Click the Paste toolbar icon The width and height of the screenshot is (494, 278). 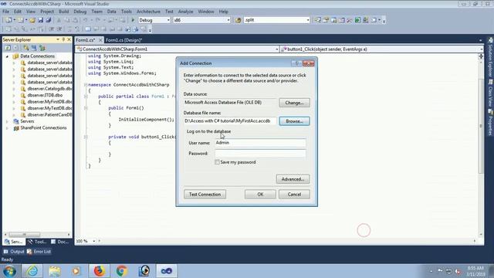75,20
